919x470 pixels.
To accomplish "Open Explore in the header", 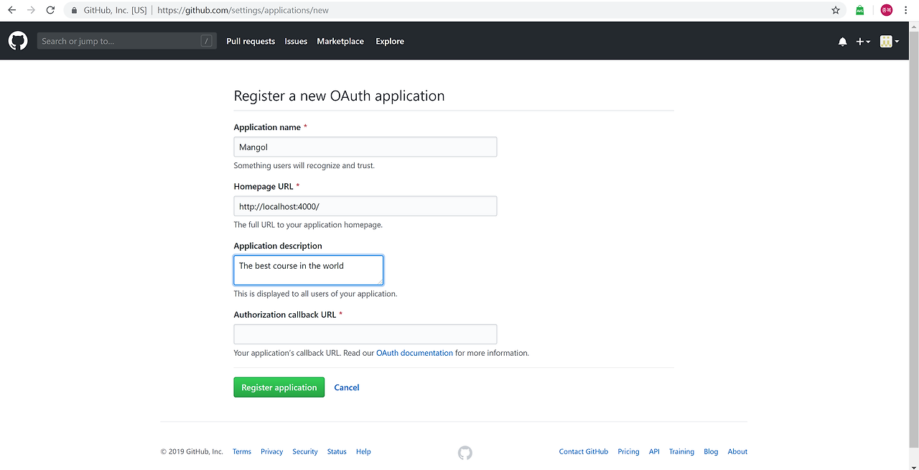I will [x=390, y=42].
